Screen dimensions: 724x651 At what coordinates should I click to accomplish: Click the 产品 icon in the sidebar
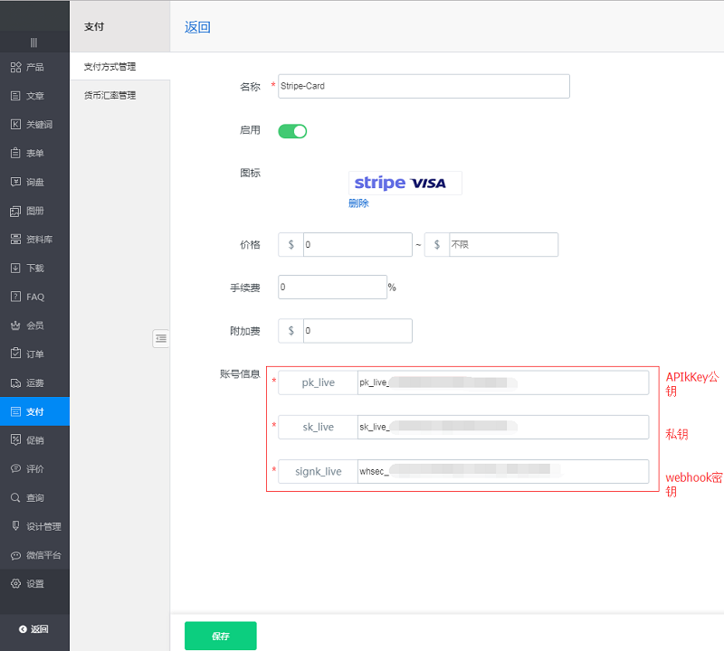click(x=15, y=67)
